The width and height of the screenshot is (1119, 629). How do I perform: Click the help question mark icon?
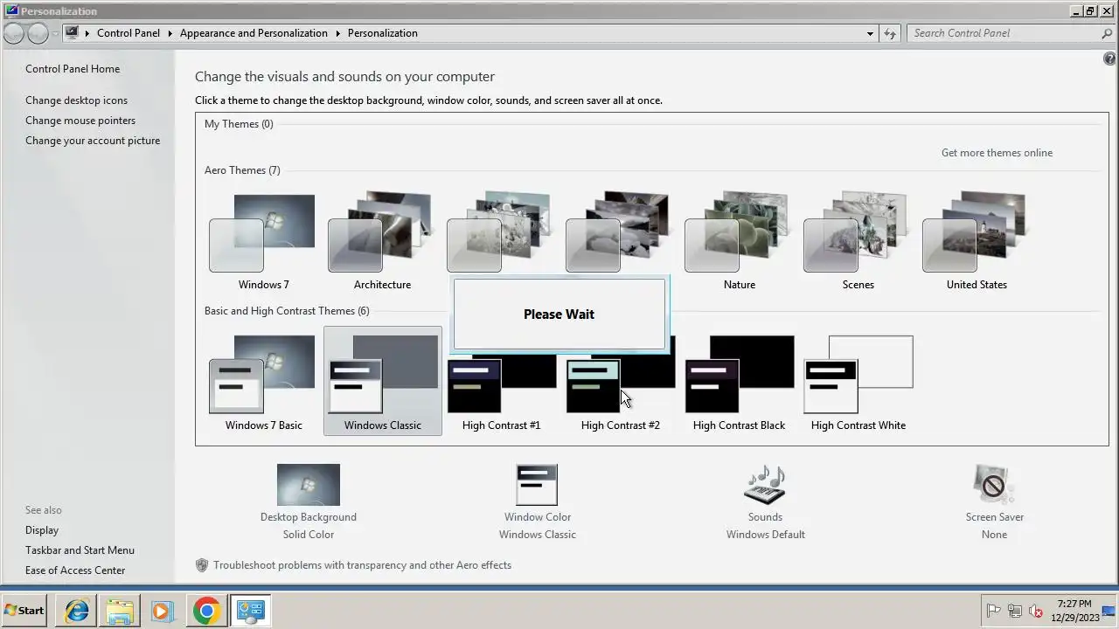tap(1110, 59)
